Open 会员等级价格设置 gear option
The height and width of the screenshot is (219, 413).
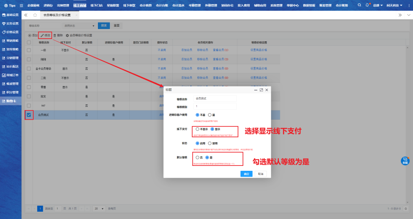tap(79, 35)
